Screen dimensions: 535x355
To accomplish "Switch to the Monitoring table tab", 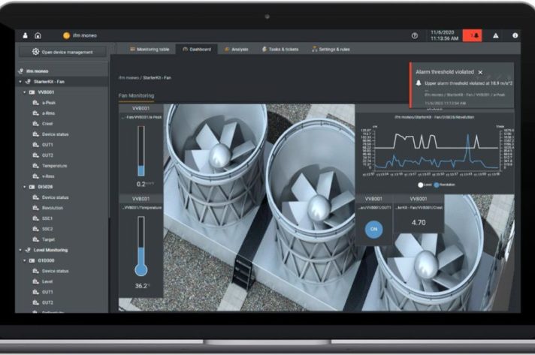I will [150, 50].
